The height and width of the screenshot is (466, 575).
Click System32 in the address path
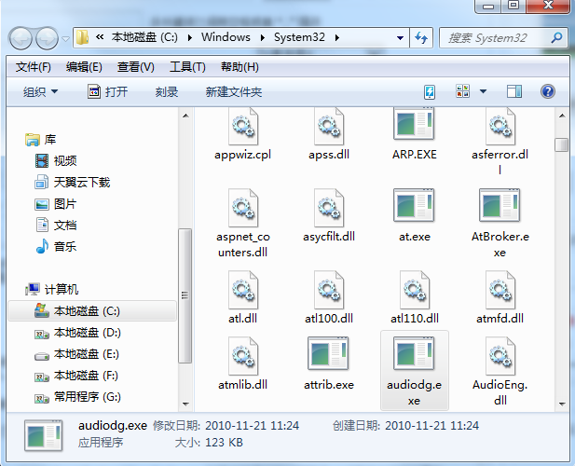pos(299,37)
